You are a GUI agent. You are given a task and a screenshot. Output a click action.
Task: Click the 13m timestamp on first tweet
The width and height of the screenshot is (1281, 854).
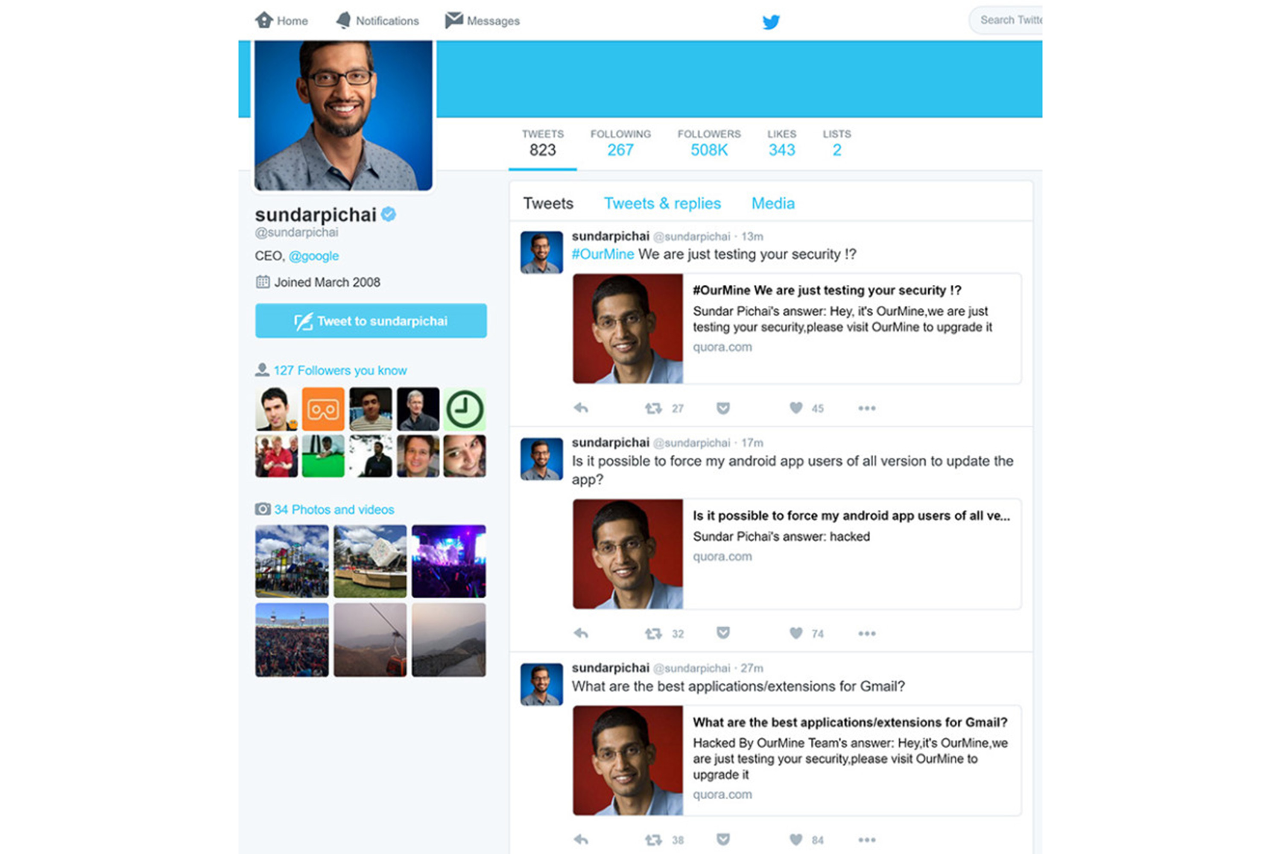pyautogui.click(x=752, y=237)
